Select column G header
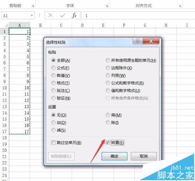This screenshot has height=181, width=195. click(x=145, y=25)
